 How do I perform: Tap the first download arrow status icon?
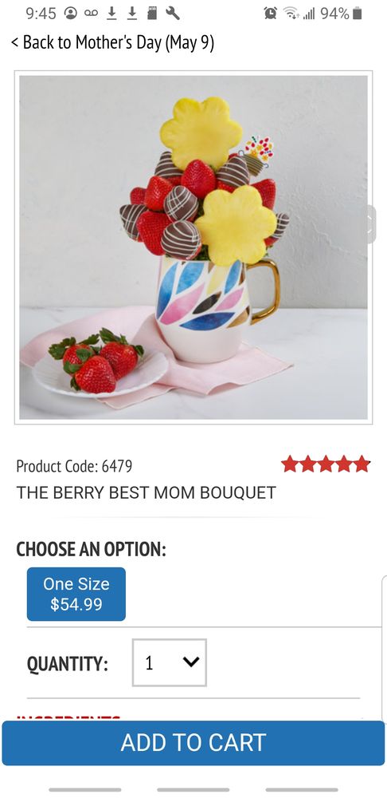pyautogui.click(x=111, y=14)
